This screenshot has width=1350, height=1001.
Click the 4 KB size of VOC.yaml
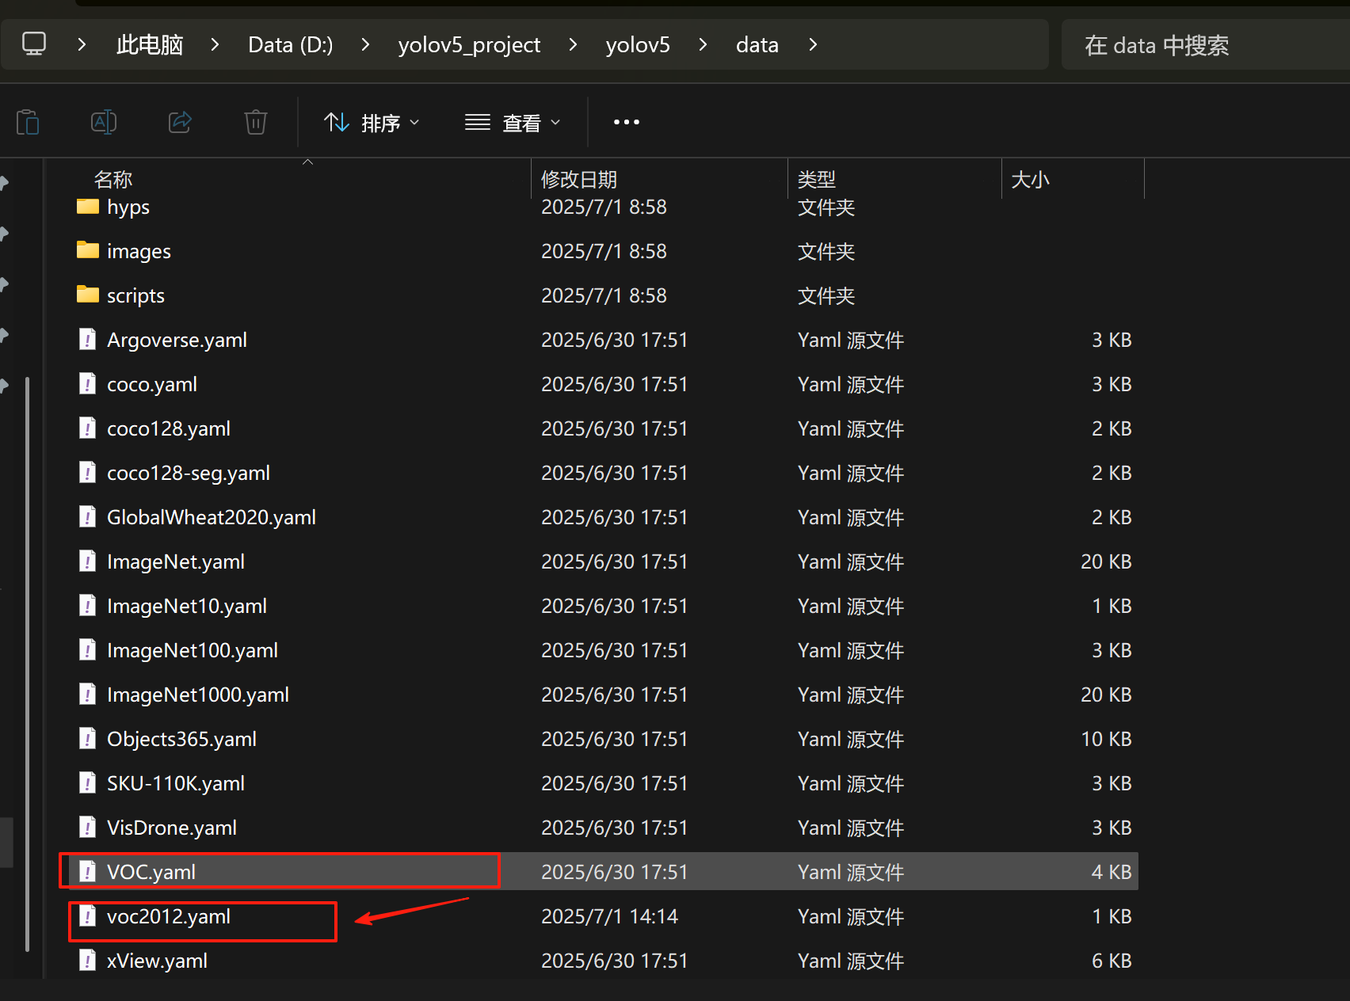point(1112,872)
